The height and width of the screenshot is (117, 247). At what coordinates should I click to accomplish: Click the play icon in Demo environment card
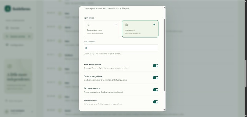pyautogui.click(x=88, y=25)
